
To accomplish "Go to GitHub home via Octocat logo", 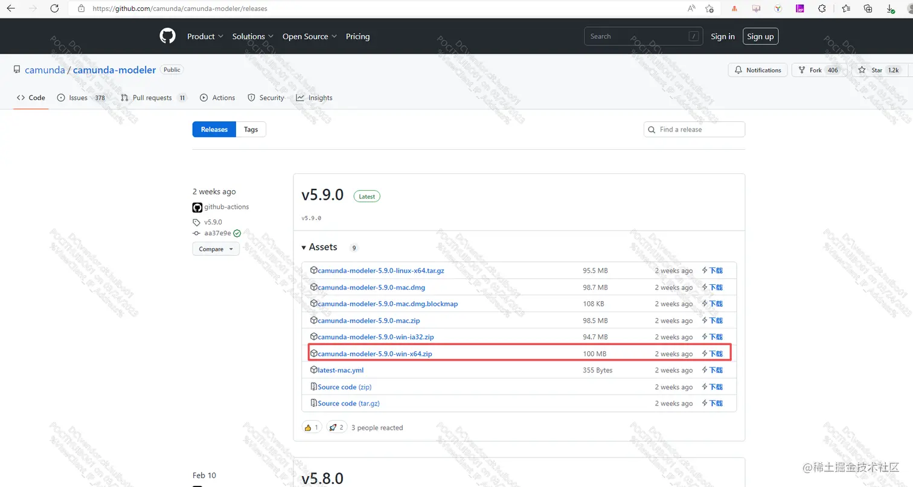I will (x=167, y=36).
